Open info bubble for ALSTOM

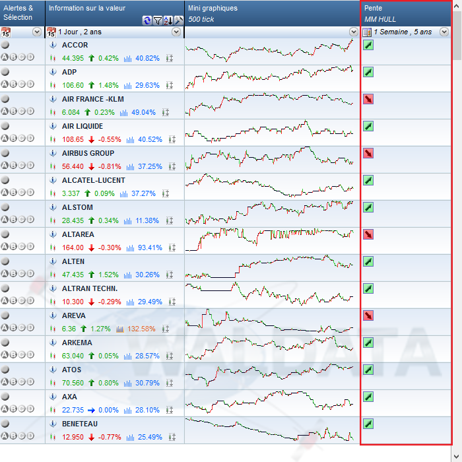coord(53,207)
